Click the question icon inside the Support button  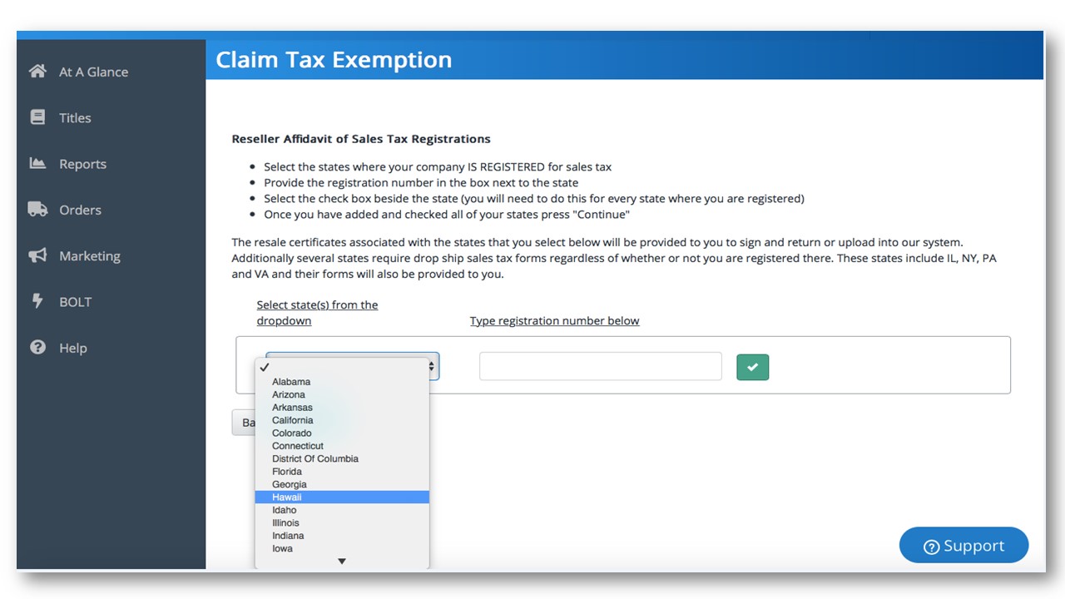[932, 546]
